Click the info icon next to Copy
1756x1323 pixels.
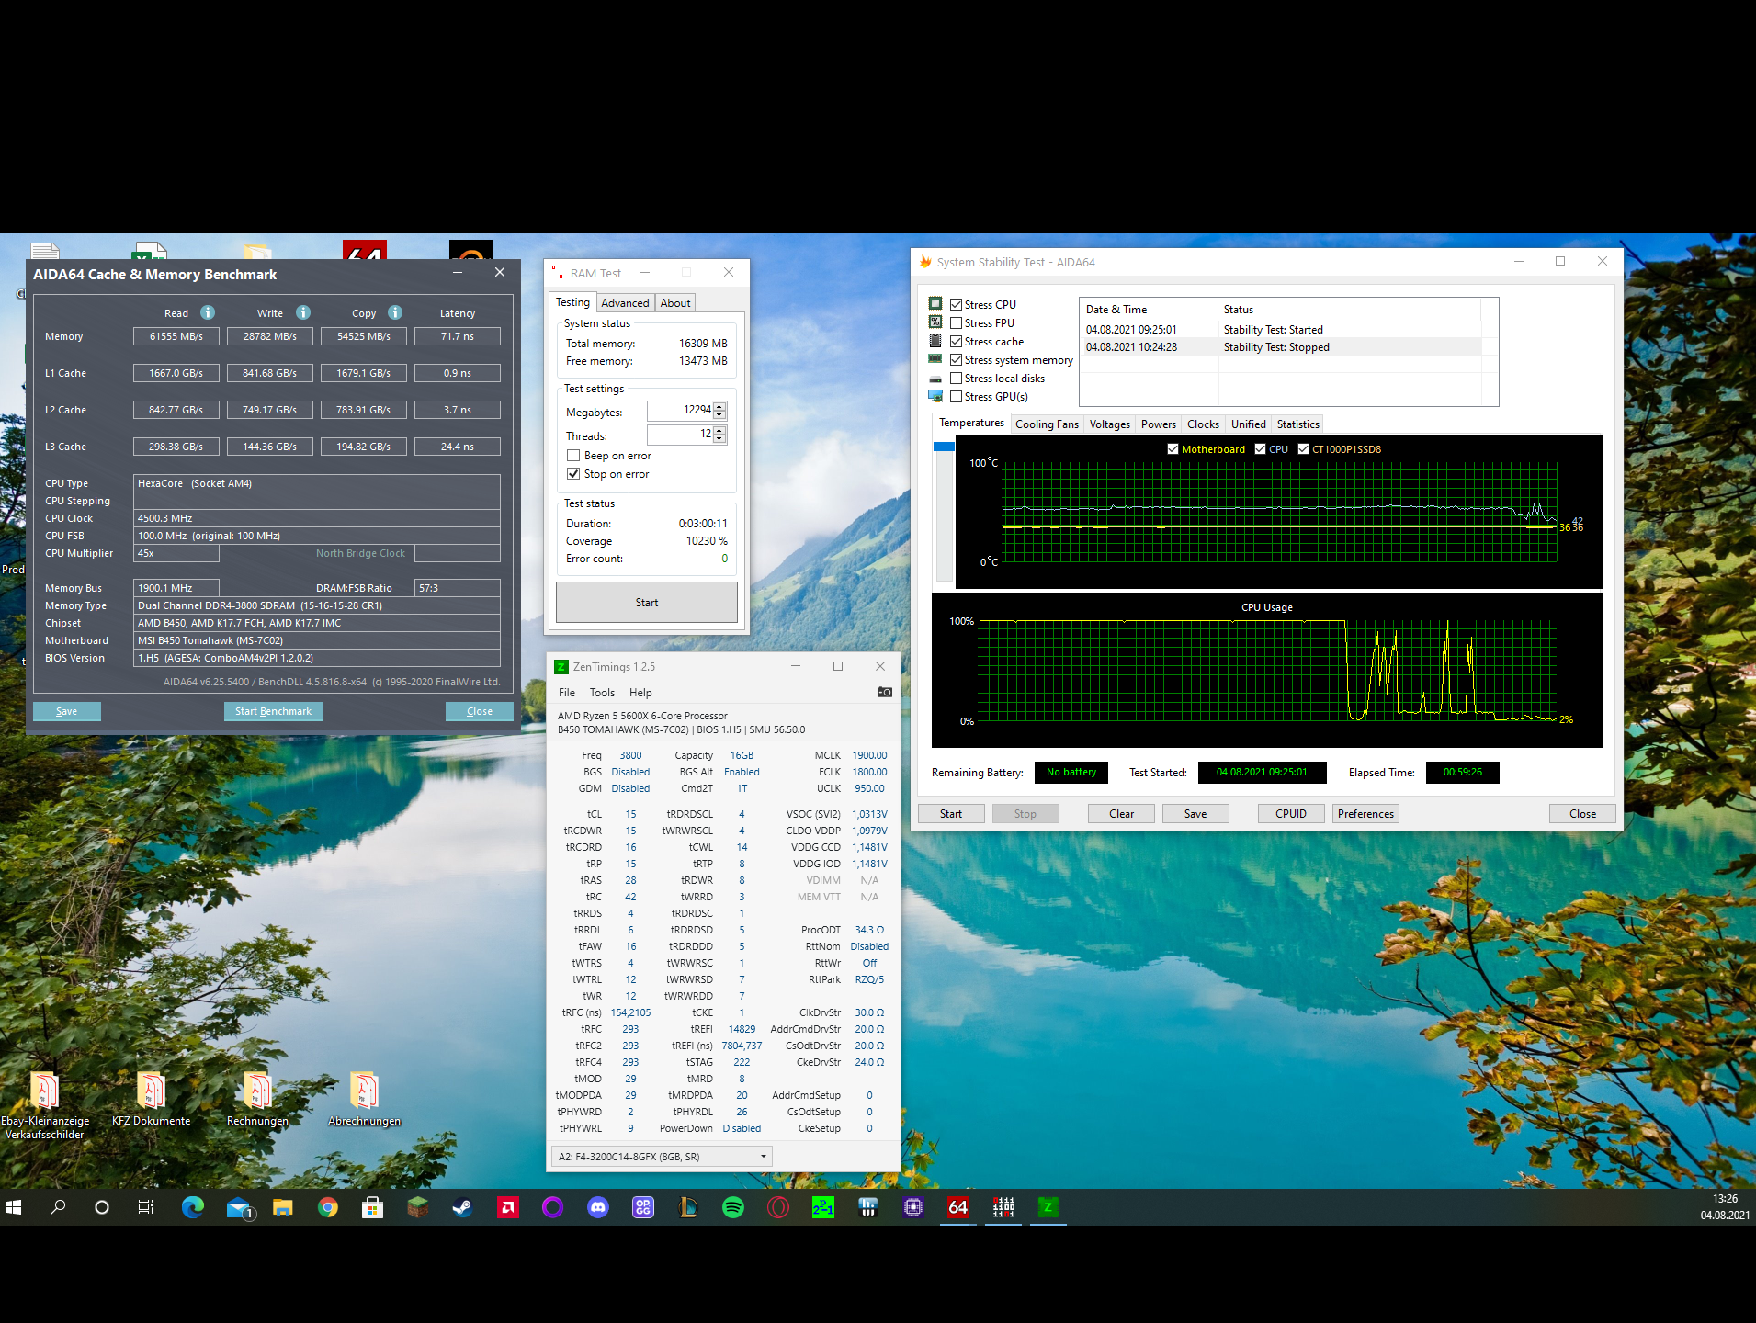(395, 312)
